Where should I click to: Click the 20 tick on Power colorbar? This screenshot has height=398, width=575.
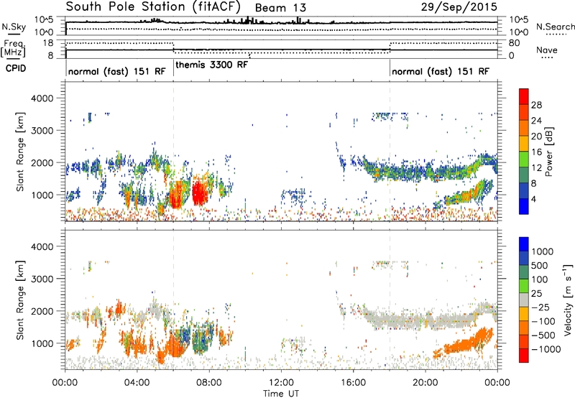(x=536, y=136)
